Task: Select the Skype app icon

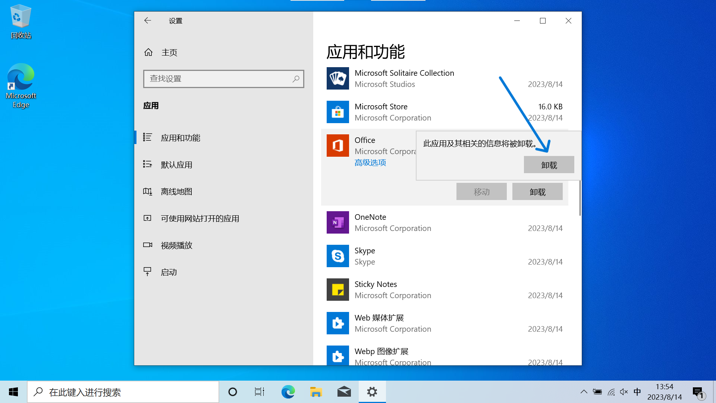Action: (x=337, y=256)
